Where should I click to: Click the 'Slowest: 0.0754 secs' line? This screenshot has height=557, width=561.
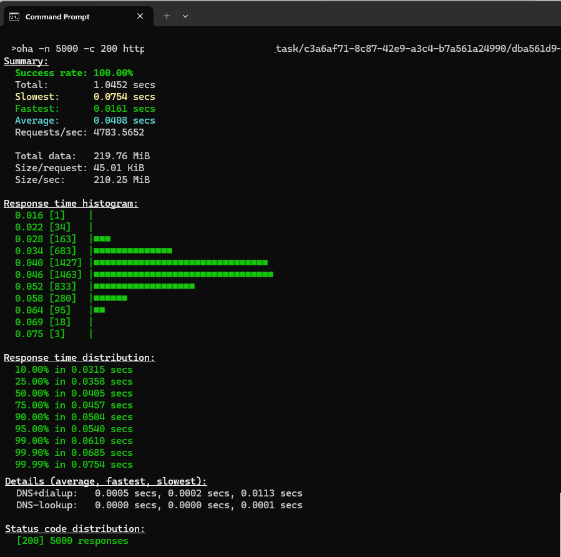85,97
